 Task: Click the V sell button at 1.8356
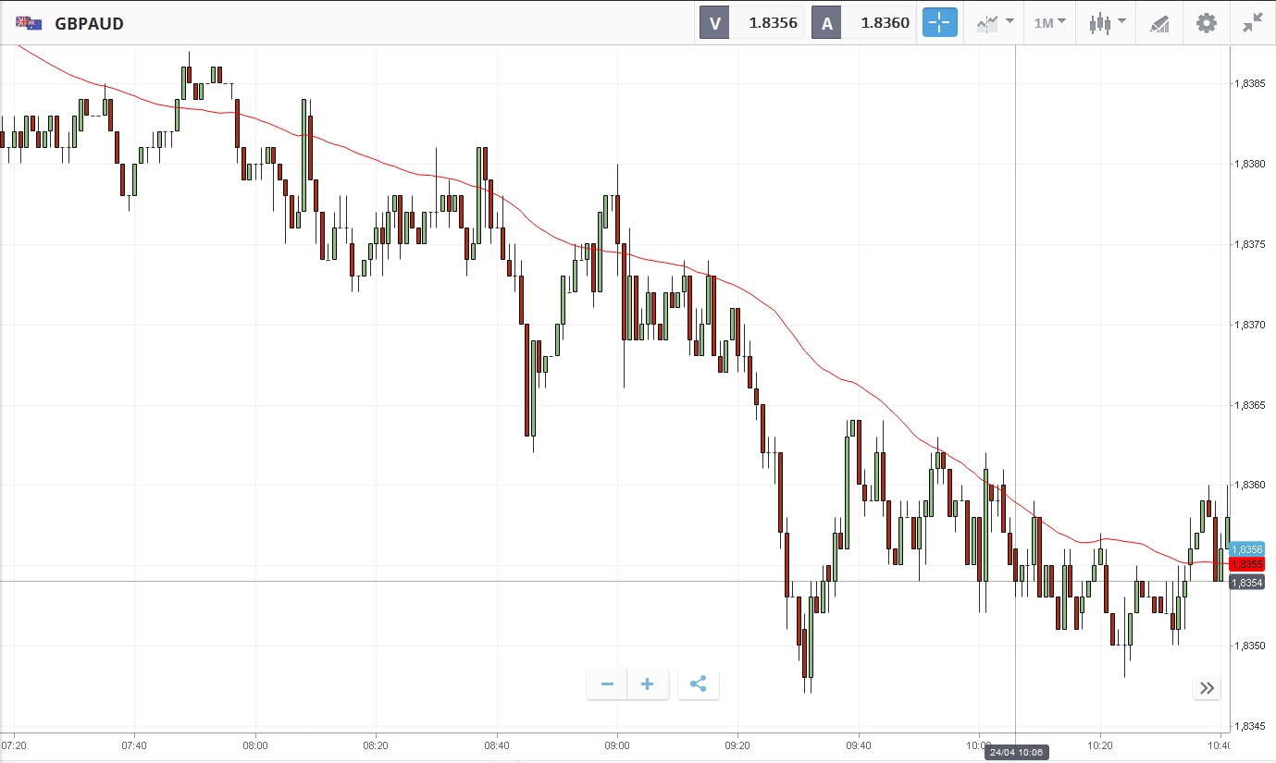pos(751,23)
